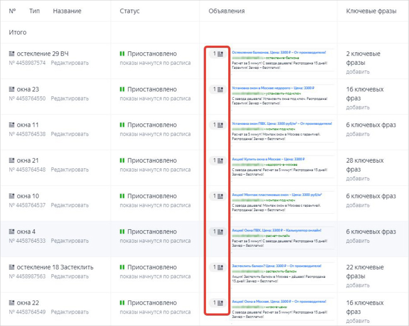Click the pause status icon for окна 10
This screenshot has height=326, width=409.
[x=122, y=196]
